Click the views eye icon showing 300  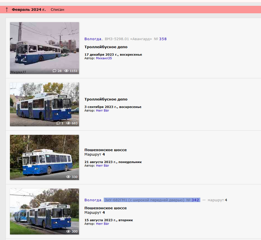(68, 231)
